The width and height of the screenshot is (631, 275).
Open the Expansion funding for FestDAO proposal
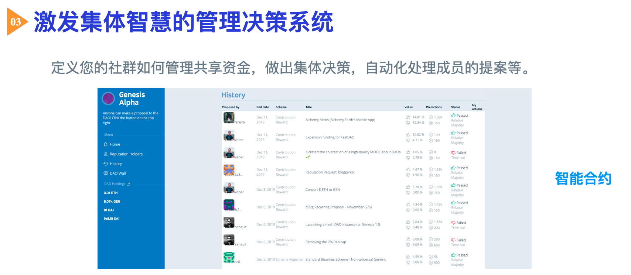pos(330,137)
